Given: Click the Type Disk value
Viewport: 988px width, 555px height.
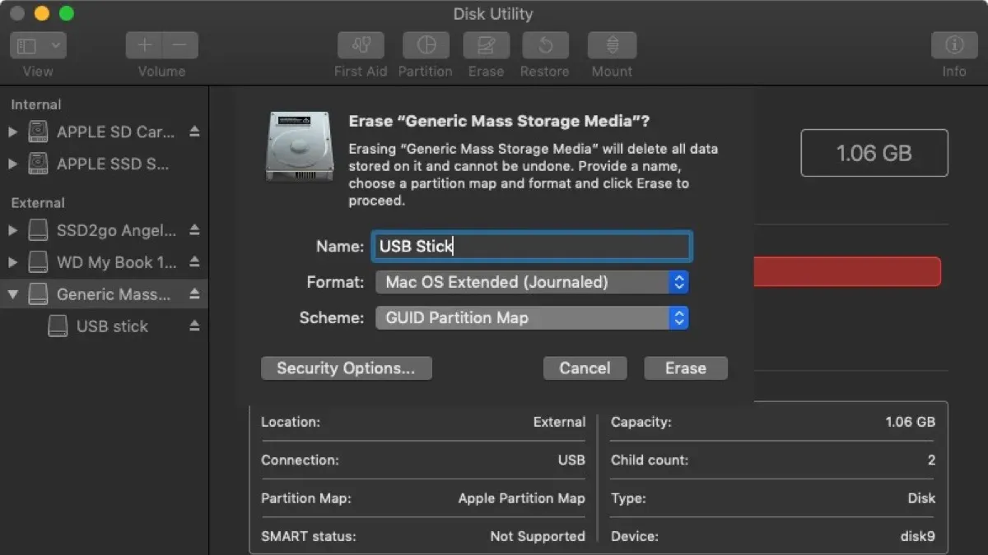Looking at the screenshot, I should point(921,498).
